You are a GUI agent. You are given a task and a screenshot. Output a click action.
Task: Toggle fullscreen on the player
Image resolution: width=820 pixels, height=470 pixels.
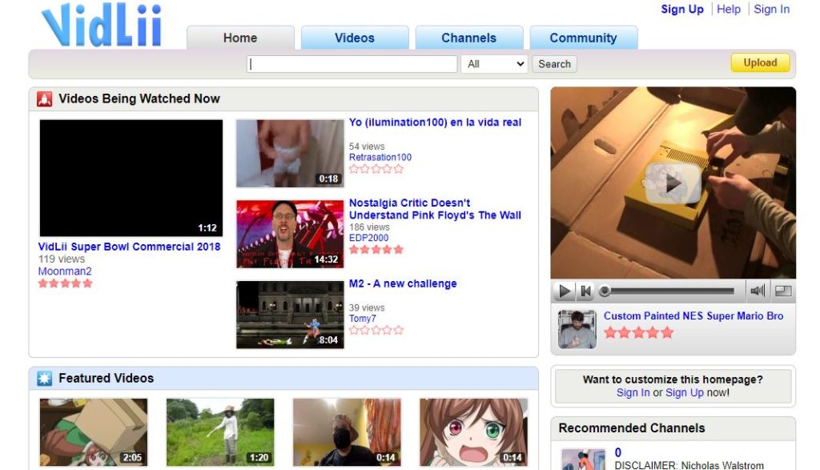783,291
